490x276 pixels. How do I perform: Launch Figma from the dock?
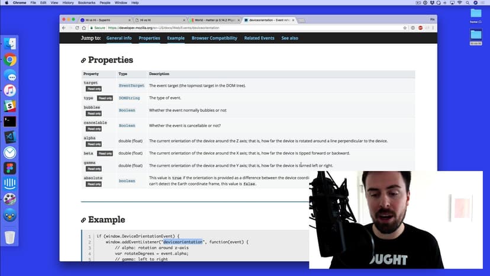click(9, 168)
